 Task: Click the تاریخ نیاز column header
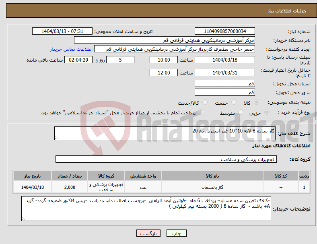[x=32, y=176]
